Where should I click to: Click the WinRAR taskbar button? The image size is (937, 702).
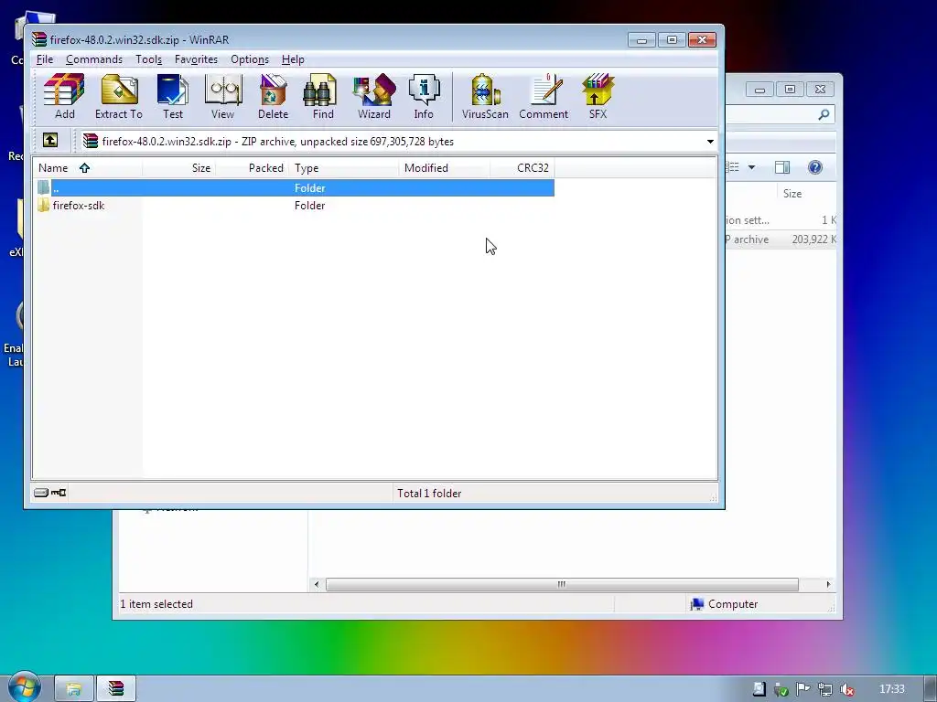click(116, 689)
